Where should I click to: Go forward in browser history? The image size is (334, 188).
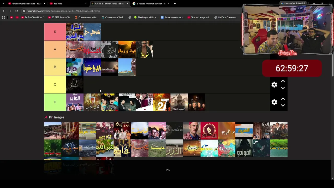[x=10, y=11]
